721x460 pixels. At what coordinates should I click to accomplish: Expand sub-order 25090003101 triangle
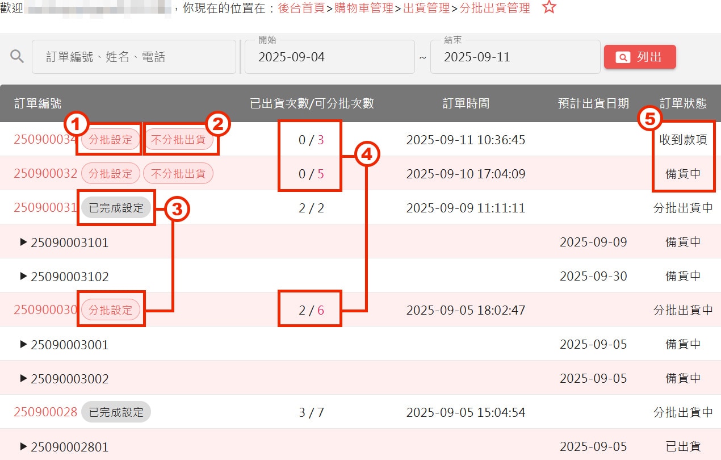tap(23, 242)
